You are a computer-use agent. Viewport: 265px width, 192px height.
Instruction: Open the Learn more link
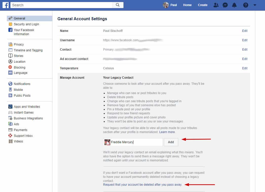pyautogui.click(x=167, y=132)
